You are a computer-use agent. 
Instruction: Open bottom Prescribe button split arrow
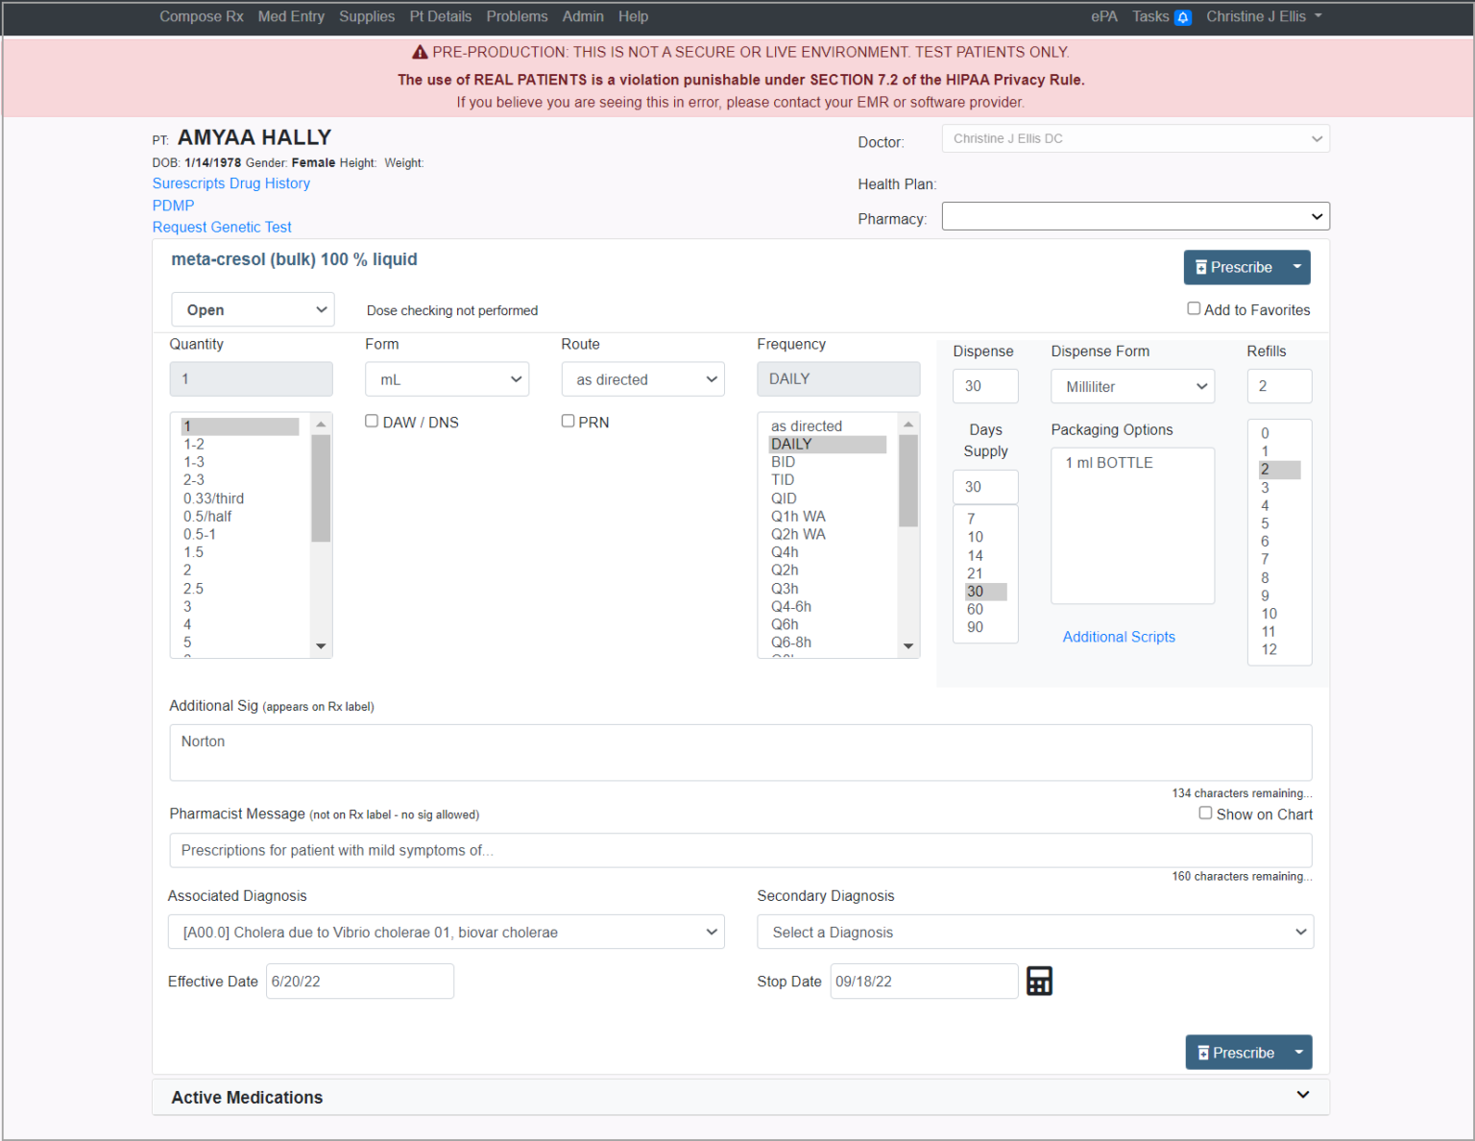(1298, 1053)
